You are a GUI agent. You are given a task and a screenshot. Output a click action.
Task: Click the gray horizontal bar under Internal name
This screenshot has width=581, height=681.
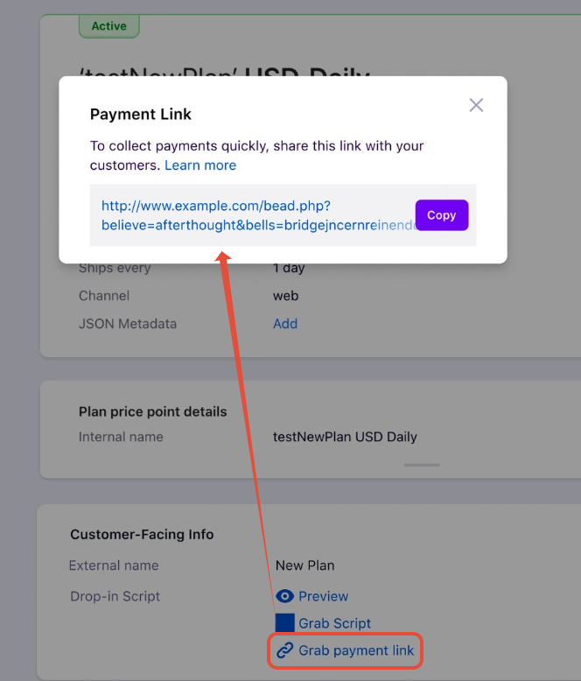[x=422, y=465]
